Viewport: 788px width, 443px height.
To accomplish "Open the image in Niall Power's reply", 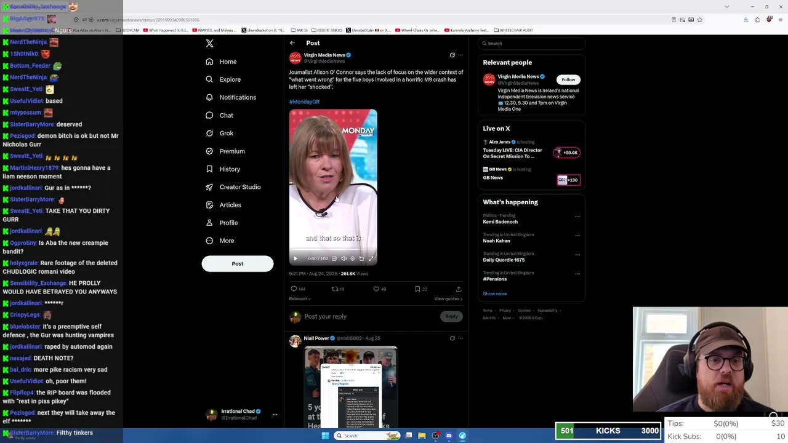I will coord(351,387).
